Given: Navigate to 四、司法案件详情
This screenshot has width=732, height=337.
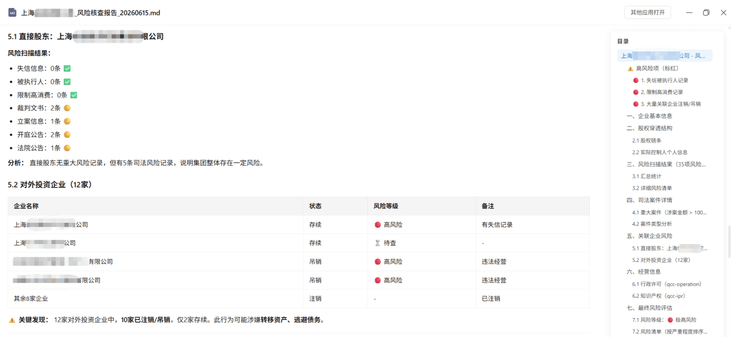Looking at the screenshot, I should pos(649,200).
